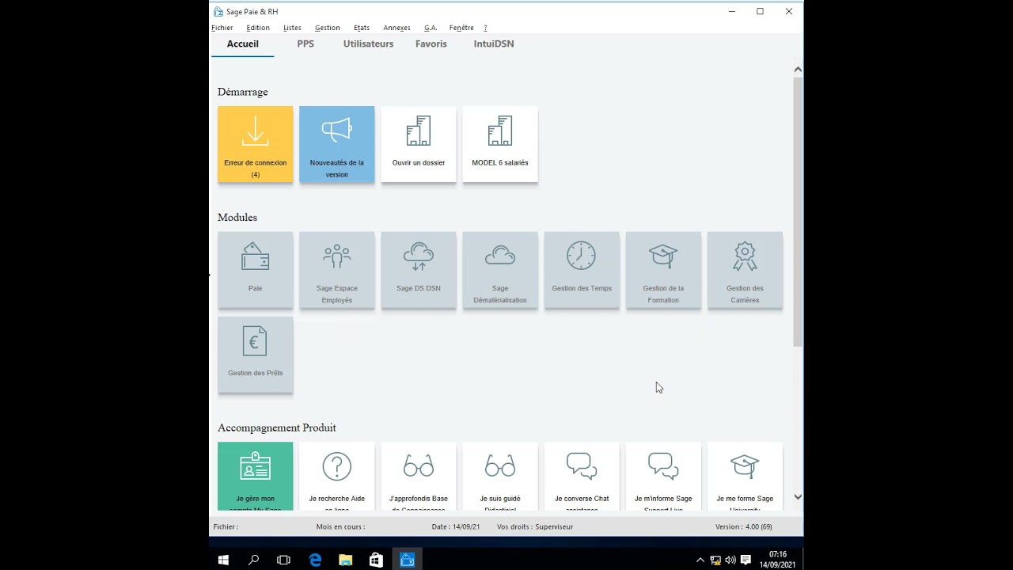Open the Gestion menu
This screenshot has width=1013, height=570.
[x=327, y=28]
